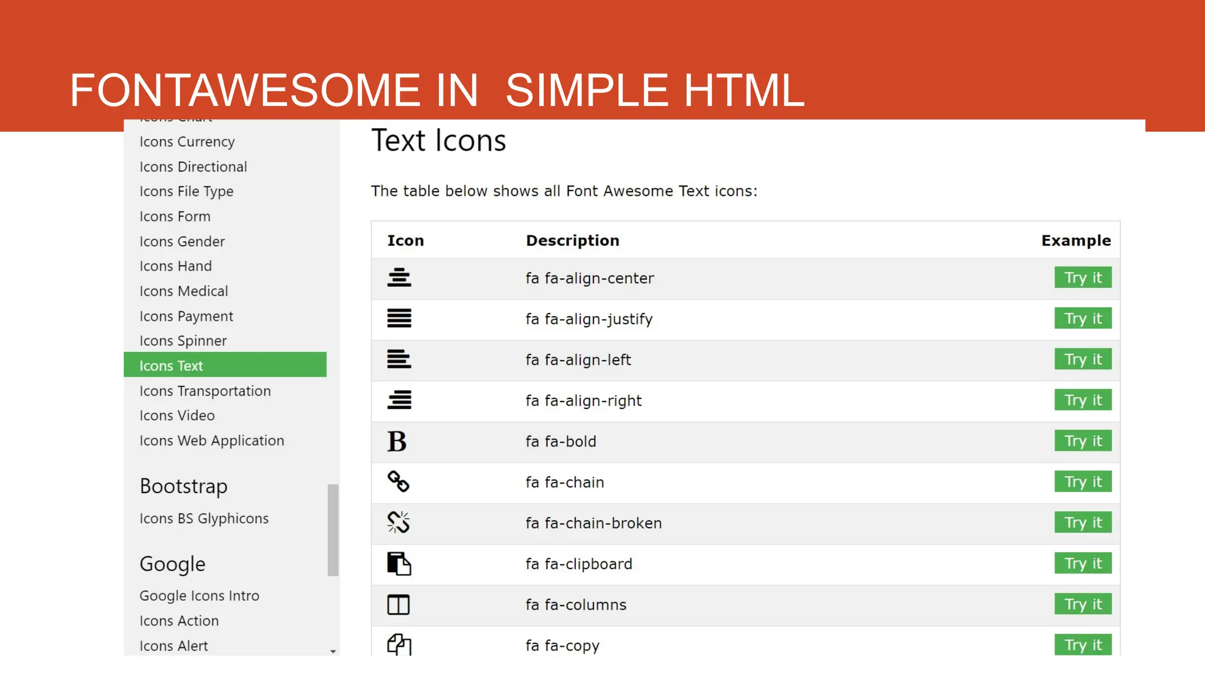Try it for fa-chain
The image size is (1205, 678).
tap(1083, 481)
